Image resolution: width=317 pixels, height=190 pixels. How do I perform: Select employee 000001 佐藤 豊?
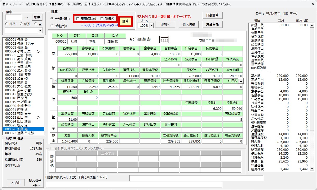(x=23, y=39)
